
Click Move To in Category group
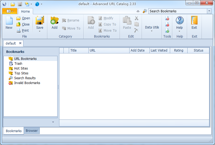click(71, 28)
